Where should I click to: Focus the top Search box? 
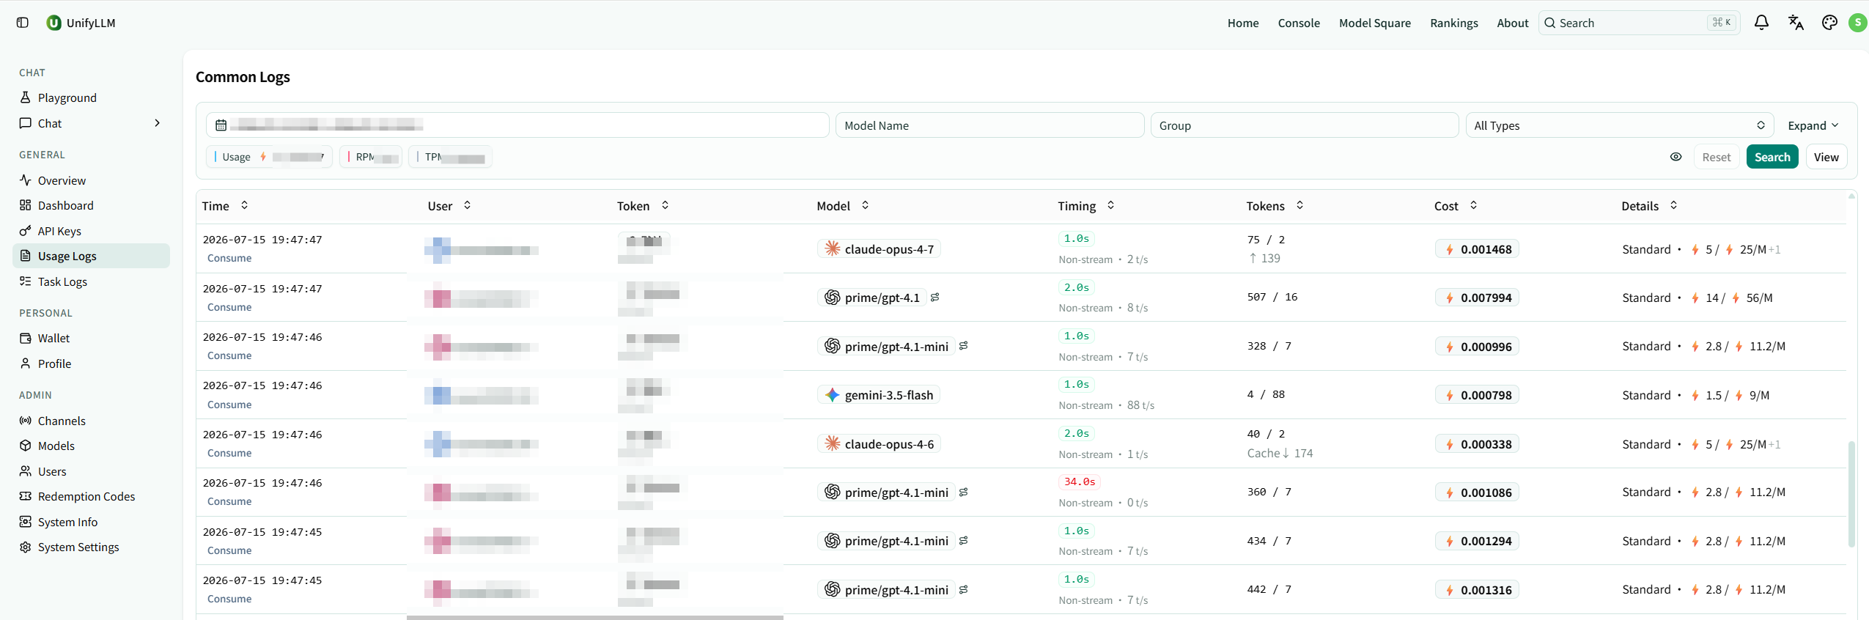[x=1640, y=23]
